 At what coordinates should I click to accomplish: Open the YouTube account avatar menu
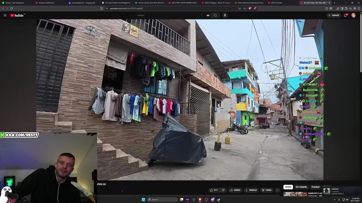353,15
